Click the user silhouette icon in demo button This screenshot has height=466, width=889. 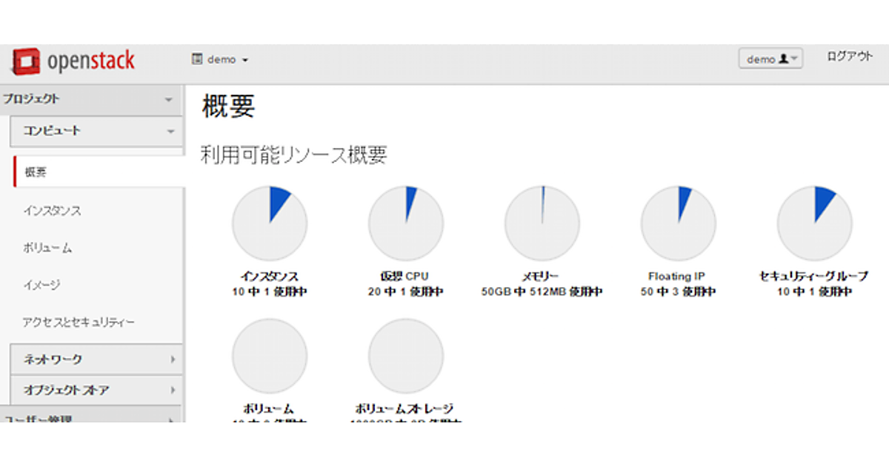coord(782,59)
